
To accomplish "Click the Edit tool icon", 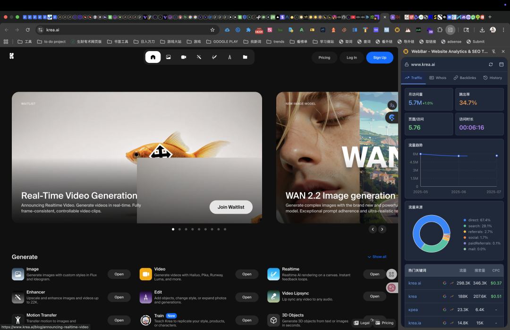I will click(146, 297).
